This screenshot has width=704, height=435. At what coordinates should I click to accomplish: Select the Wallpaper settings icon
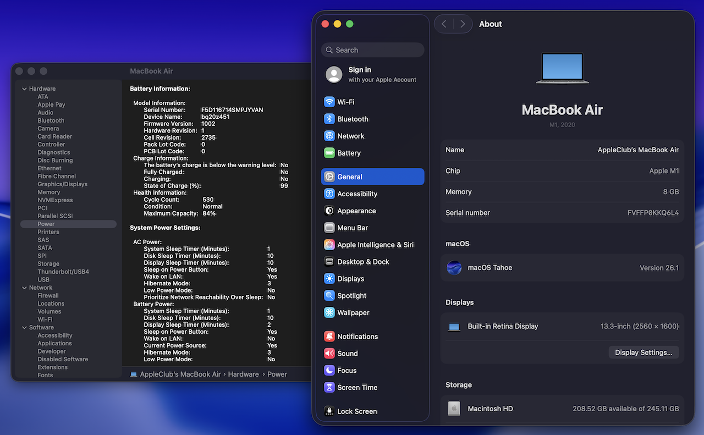click(329, 313)
